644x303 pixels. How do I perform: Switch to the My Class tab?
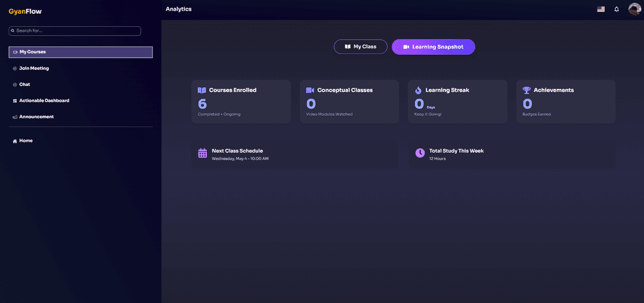pyautogui.click(x=361, y=47)
